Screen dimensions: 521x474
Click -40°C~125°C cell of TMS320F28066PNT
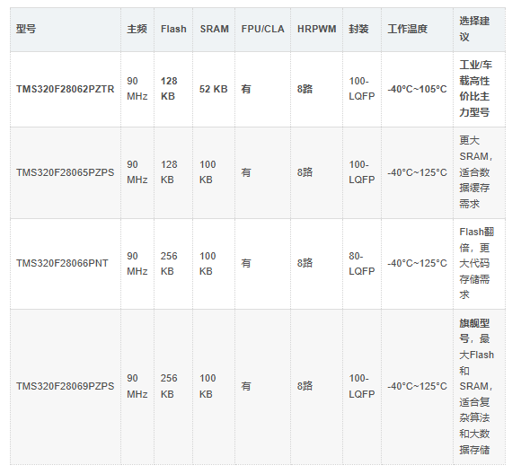click(x=417, y=263)
